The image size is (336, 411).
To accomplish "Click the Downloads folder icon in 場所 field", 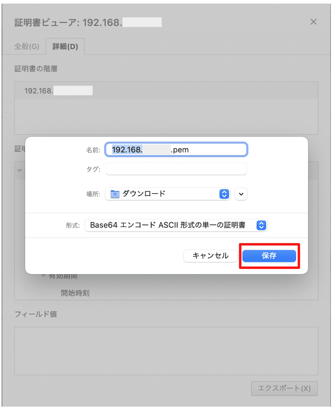I will coord(115,194).
